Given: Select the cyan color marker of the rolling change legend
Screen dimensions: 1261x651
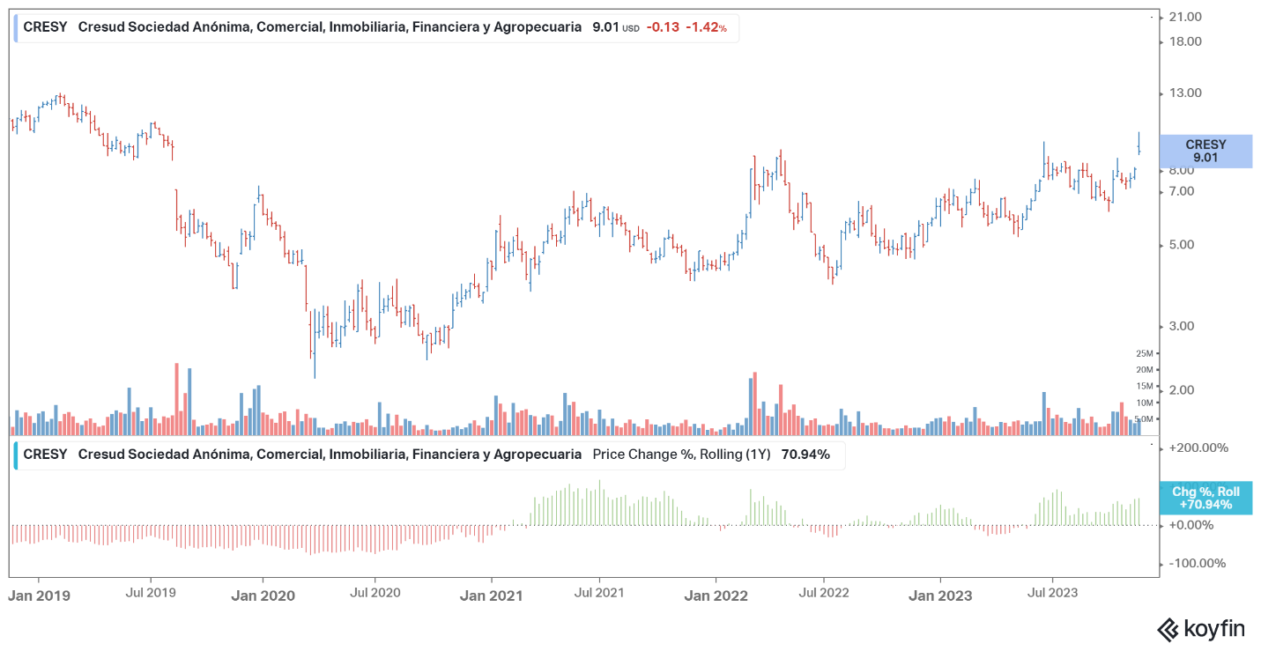Looking at the screenshot, I should coord(15,455).
